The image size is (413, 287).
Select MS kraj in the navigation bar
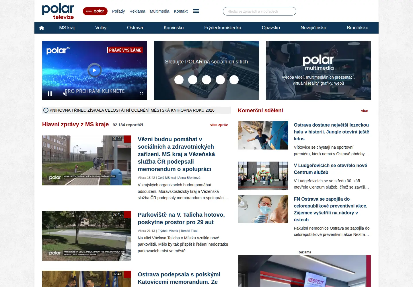pyautogui.click(x=67, y=28)
